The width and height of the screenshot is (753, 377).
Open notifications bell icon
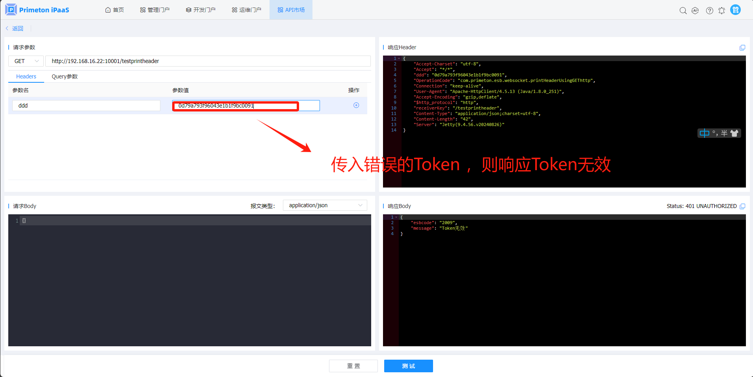[721, 11]
